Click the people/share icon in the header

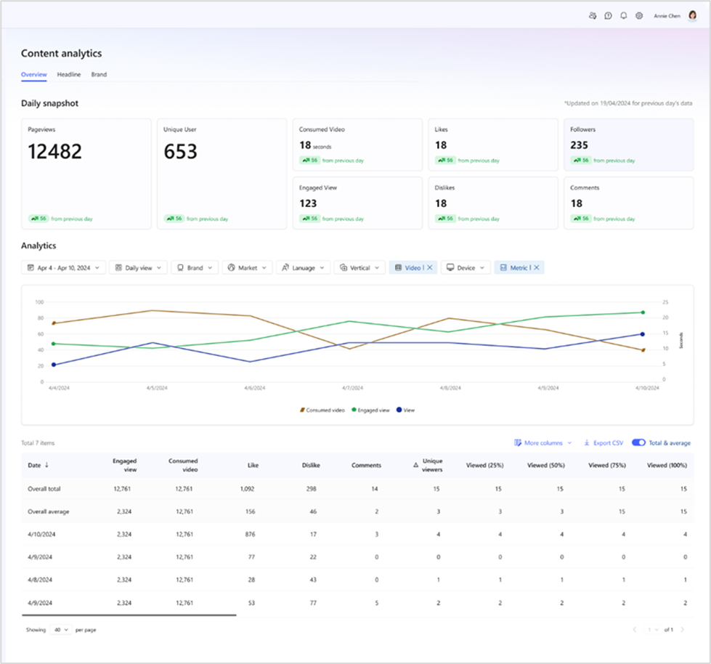[593, 15]
